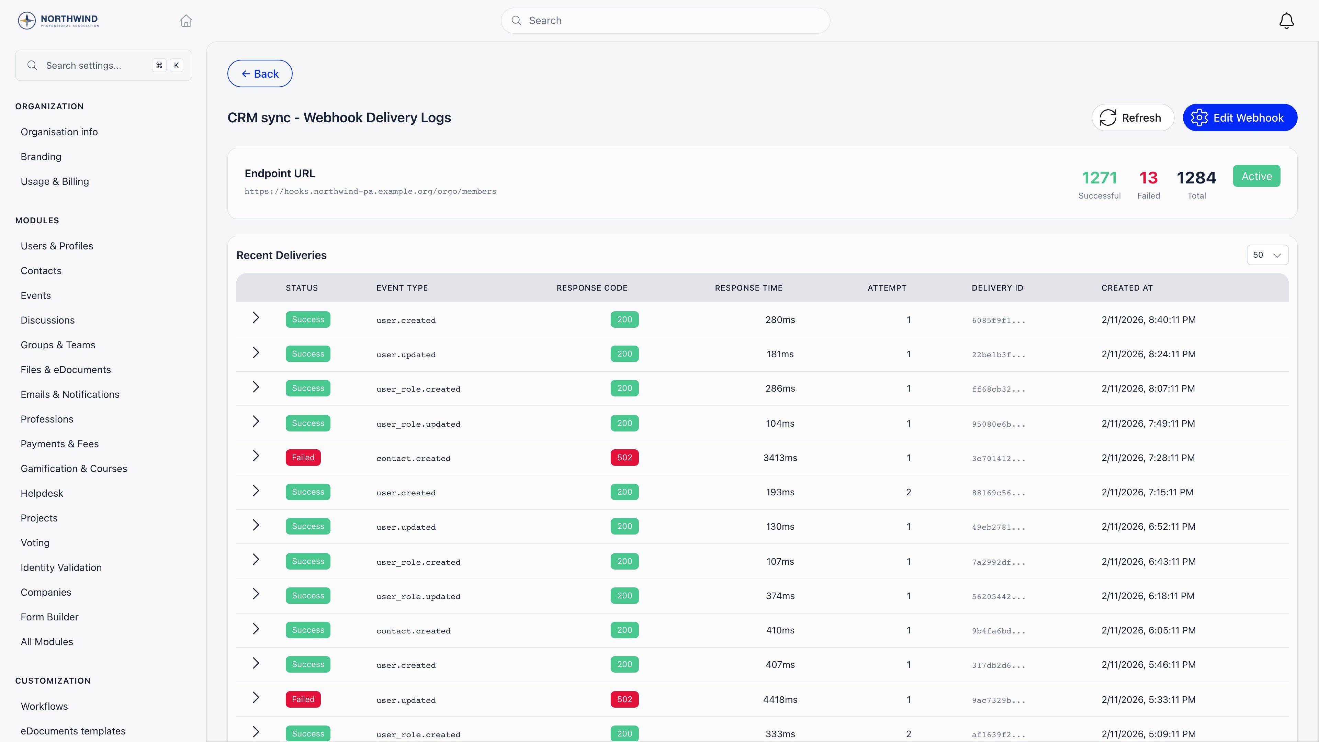Open Emails & Notifications module

pos(70,394)
